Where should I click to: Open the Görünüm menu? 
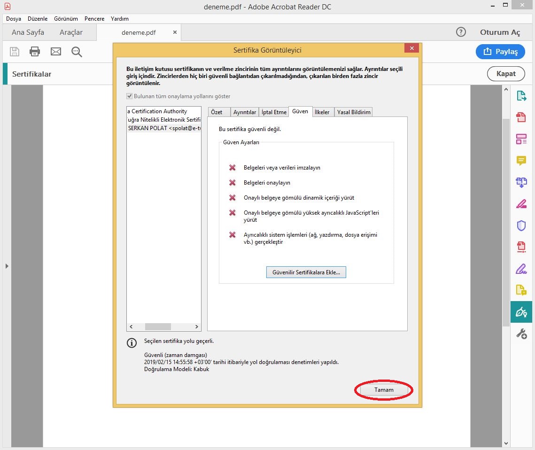point(66,19)
